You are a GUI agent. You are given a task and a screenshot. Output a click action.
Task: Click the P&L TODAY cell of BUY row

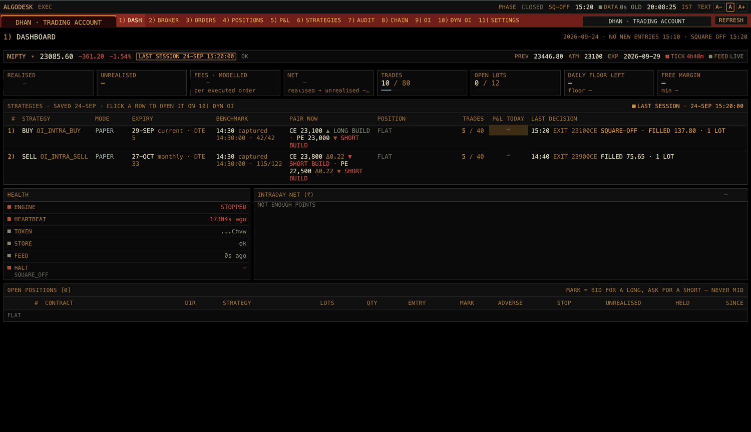coord(508,130)
